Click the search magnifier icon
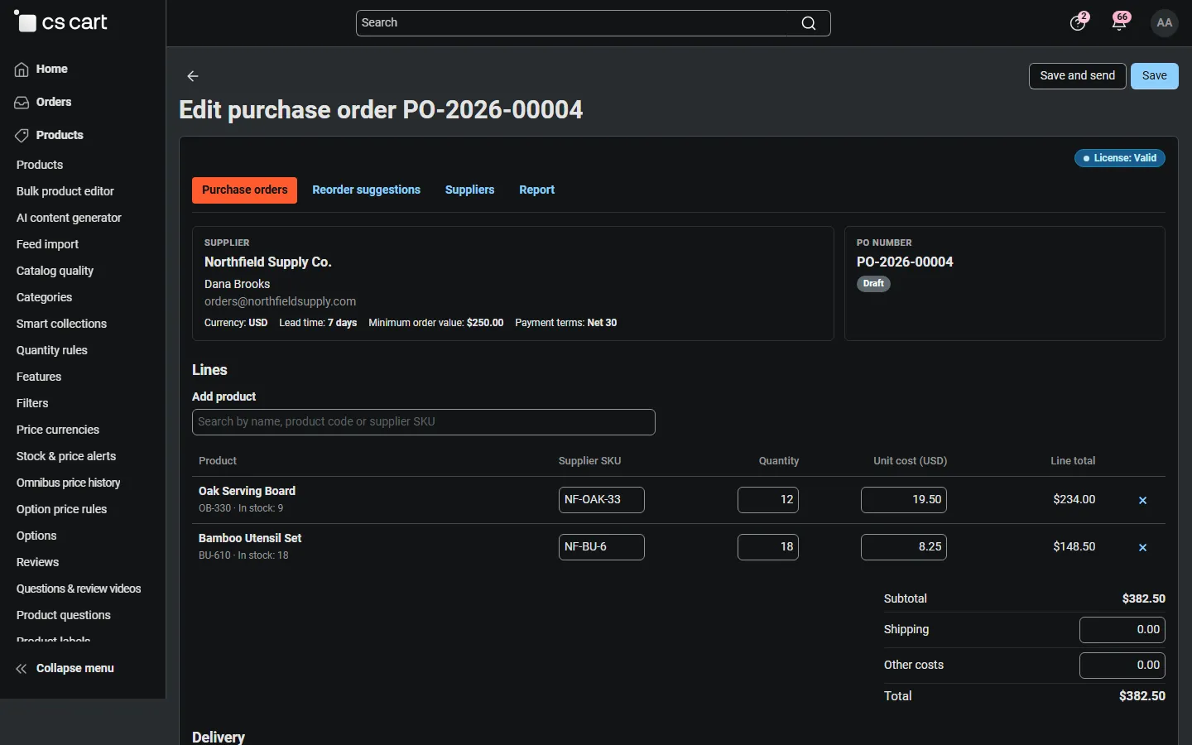The height and width of the screenshot is (745, 1192). click(809, 23)
